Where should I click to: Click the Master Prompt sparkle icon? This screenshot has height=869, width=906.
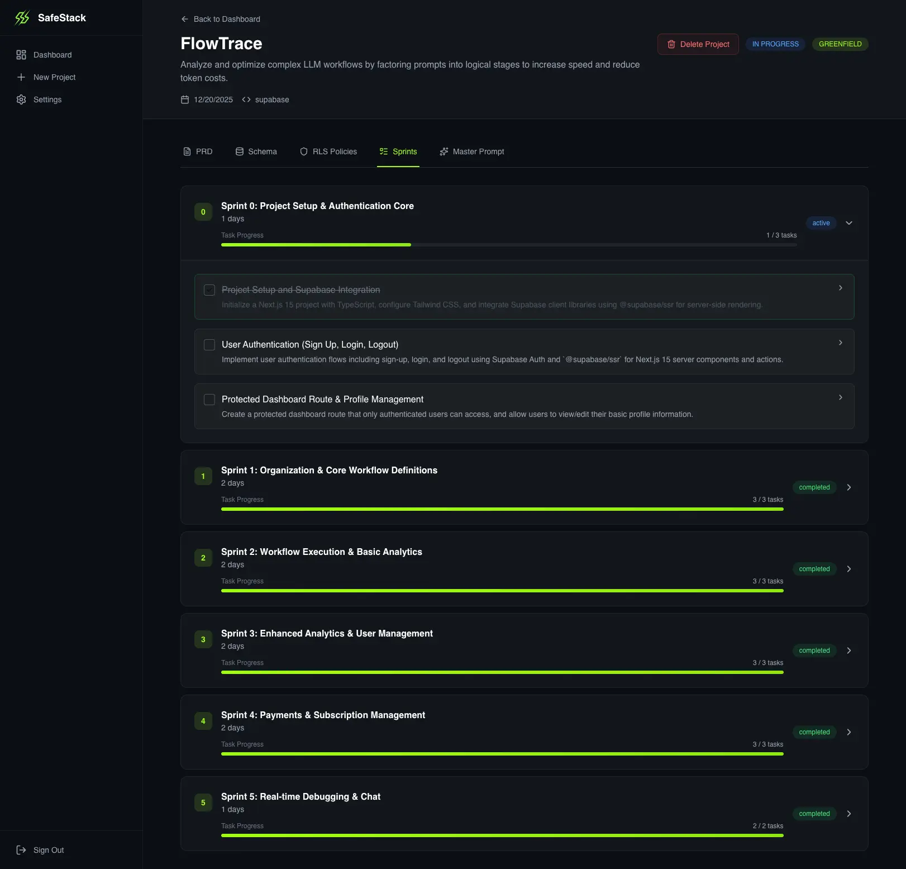[444, 151]
